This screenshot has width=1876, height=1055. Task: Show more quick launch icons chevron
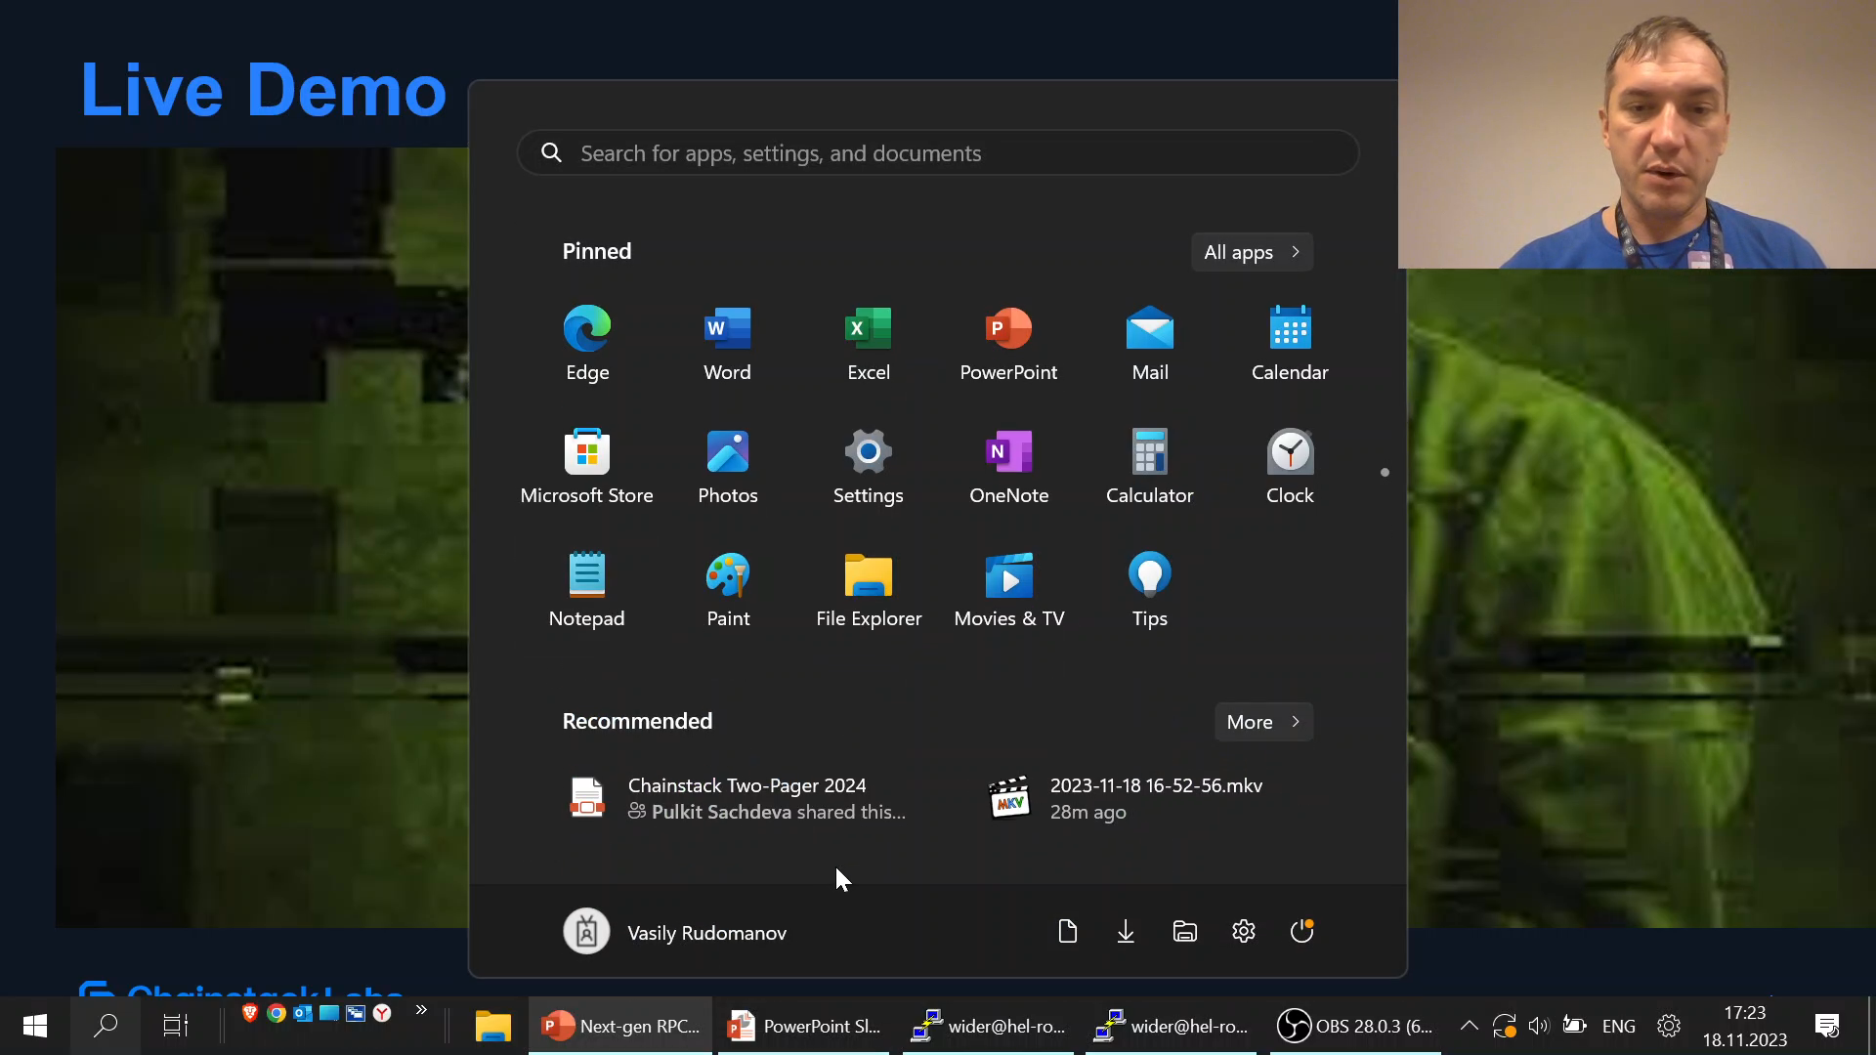coord(421,1010)
